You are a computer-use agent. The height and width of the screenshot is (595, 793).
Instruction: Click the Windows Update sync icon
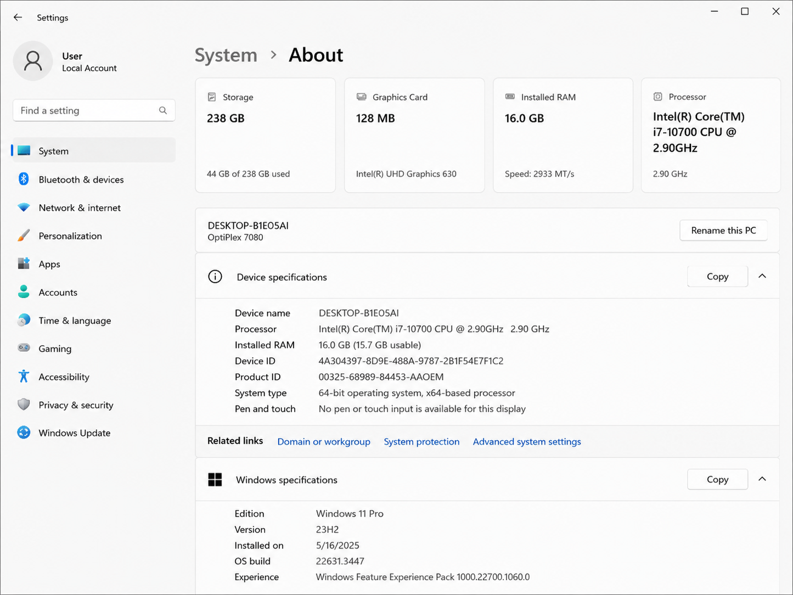pyautogui.click(x=24, y=433)
